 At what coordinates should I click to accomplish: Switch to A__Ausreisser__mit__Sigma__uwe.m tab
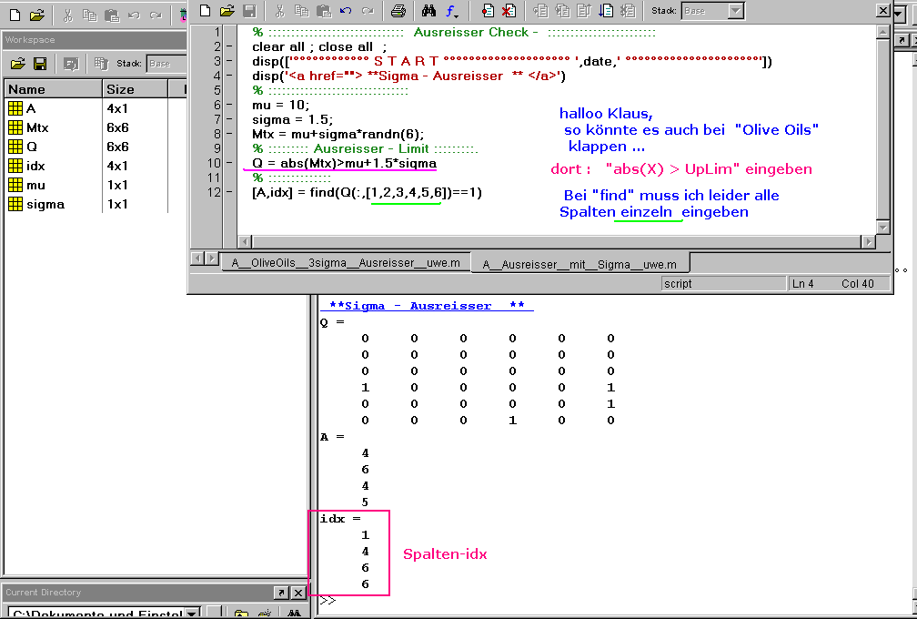pos(579,264)
